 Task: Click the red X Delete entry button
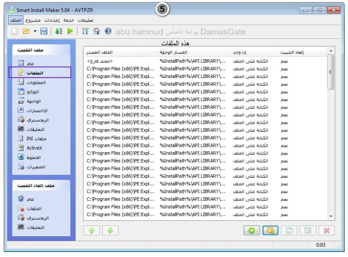[327, 230]
